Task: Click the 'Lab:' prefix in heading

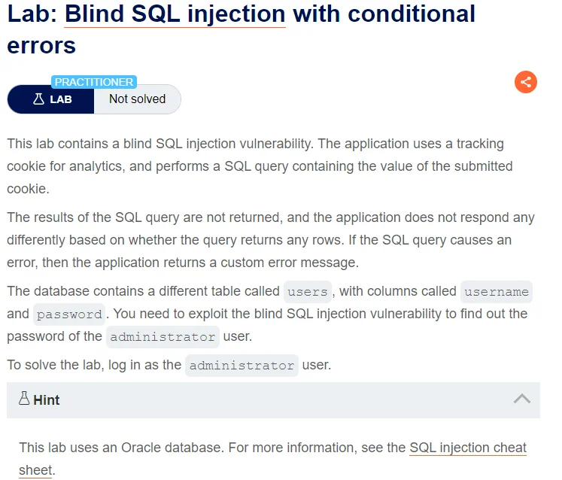Action: [32, 14]
